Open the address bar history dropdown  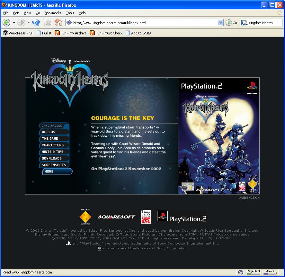(220, 23)
